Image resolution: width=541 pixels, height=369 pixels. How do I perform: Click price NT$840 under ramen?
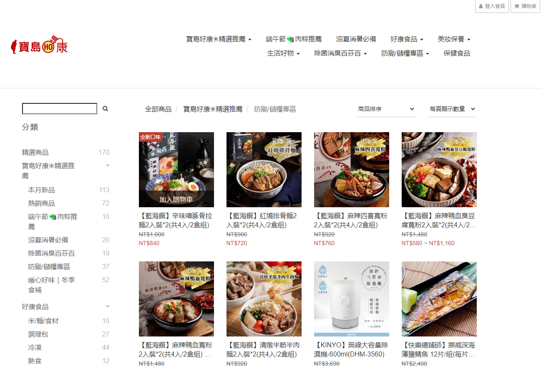[149, 243]
